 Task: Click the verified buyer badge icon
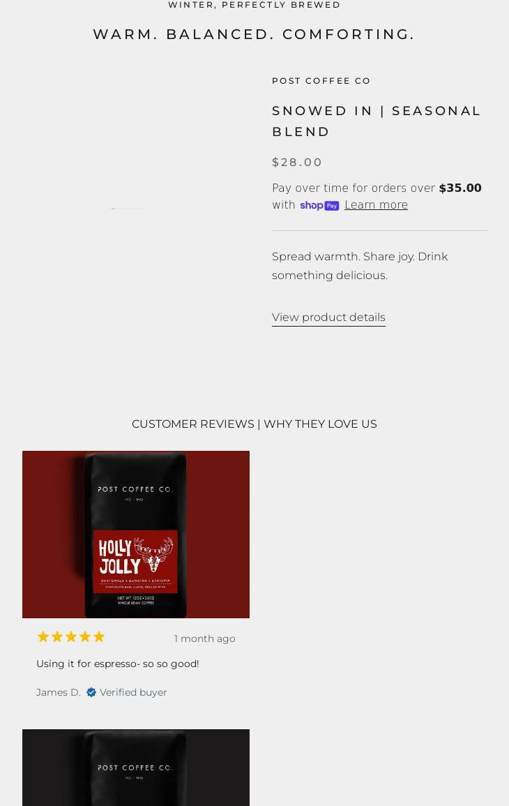coord(91,692)
